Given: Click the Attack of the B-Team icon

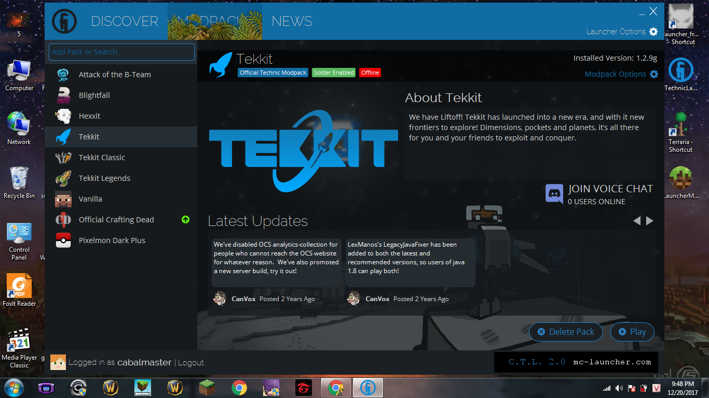Looking at the screenshot, I should [x=63, y=74].
